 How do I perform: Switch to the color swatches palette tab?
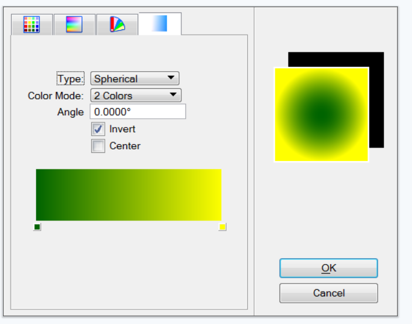[x=32, y=25]
